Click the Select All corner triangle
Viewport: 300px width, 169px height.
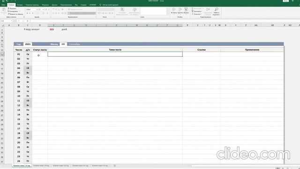click(x=3, y=25)
